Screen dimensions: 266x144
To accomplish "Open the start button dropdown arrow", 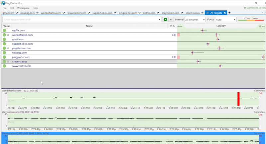I will pyautogui.click(x=171, y=20).
